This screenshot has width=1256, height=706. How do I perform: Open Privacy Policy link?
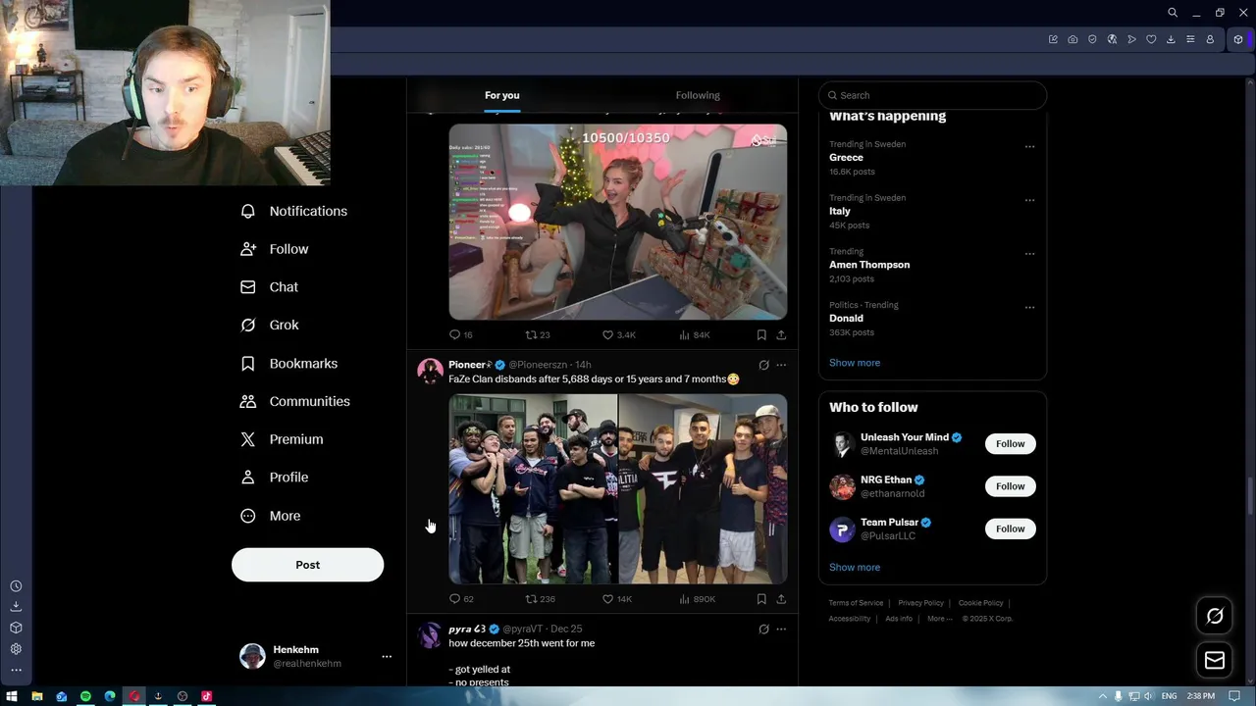(x=920, y=603)
